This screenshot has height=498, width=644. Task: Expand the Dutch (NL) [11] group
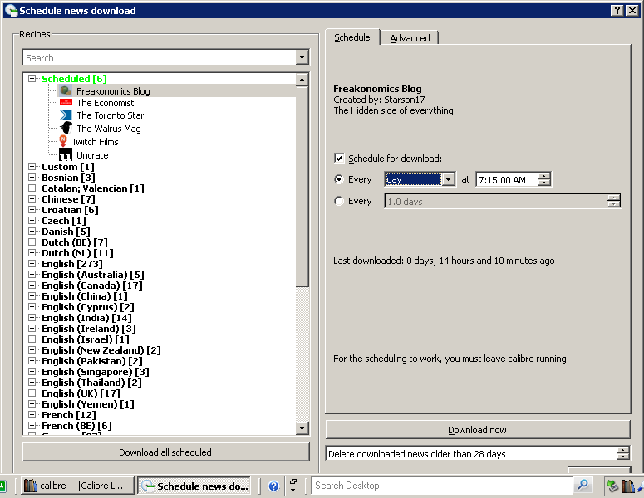point(32,252)
